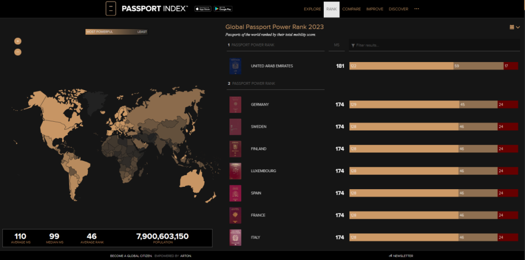Image resolution: width=525 pixels, height=260 pixels.
Task: Click the Germany passport cover icon
Action: 235,105
